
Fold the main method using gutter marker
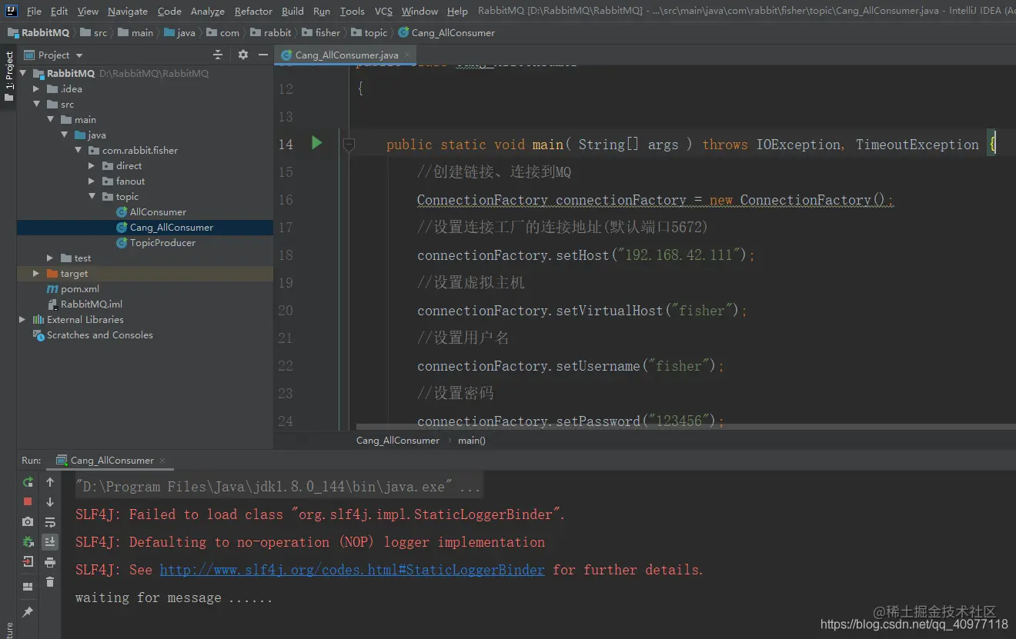(x=349, y=144)
